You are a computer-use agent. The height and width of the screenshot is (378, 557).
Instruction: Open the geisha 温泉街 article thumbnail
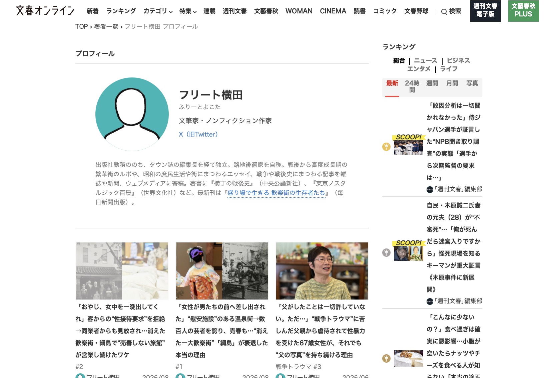click(x=222, y=271)
